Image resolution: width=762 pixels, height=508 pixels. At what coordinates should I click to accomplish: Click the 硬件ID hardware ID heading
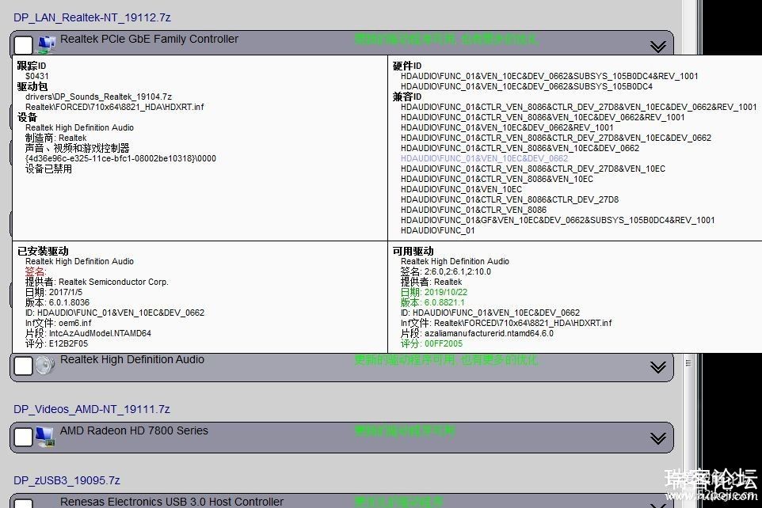[407, 66]
